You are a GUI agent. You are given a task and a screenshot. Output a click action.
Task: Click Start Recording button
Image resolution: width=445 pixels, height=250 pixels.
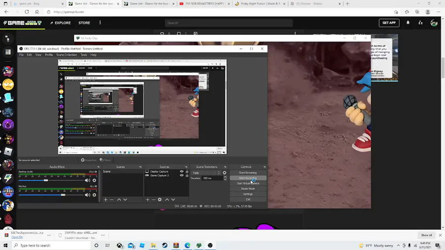248,178
